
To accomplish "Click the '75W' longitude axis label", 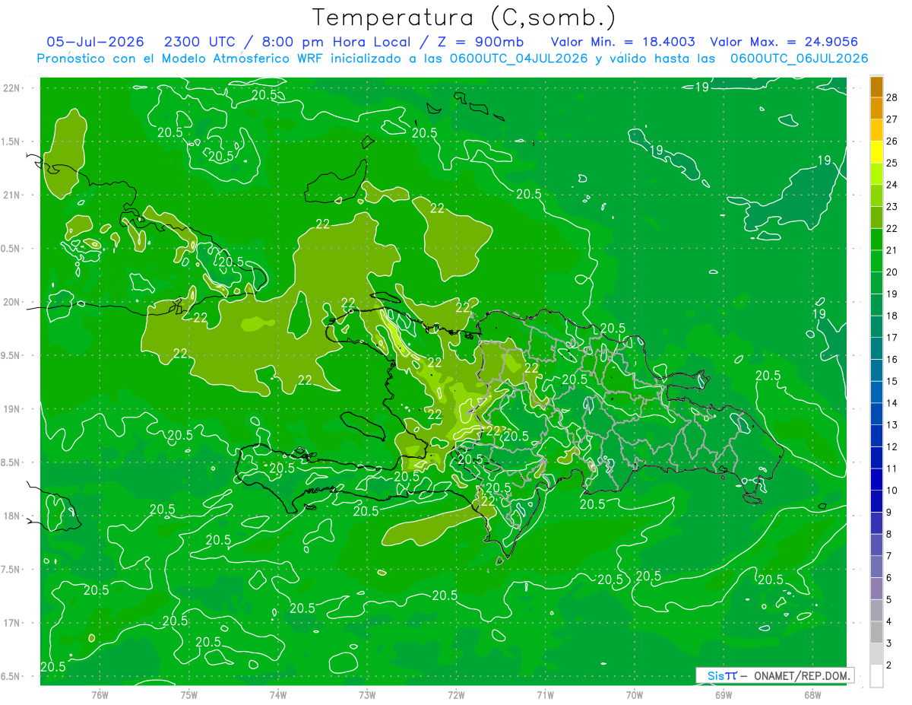I will pyautogui.click(x=189, y=695).
